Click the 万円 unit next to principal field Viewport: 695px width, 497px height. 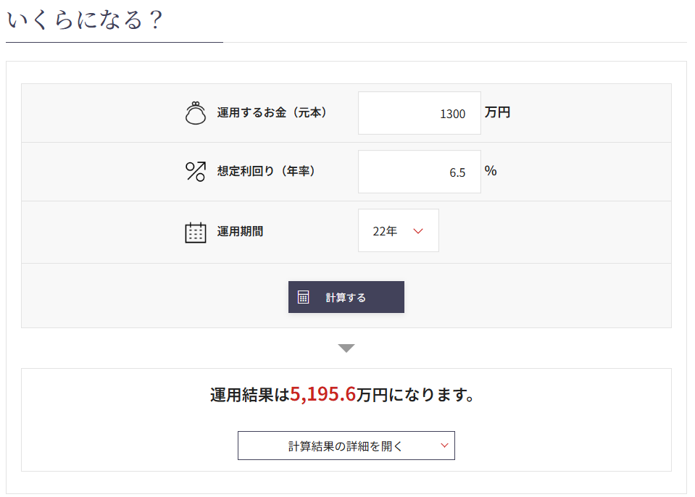tap(498, 113)
